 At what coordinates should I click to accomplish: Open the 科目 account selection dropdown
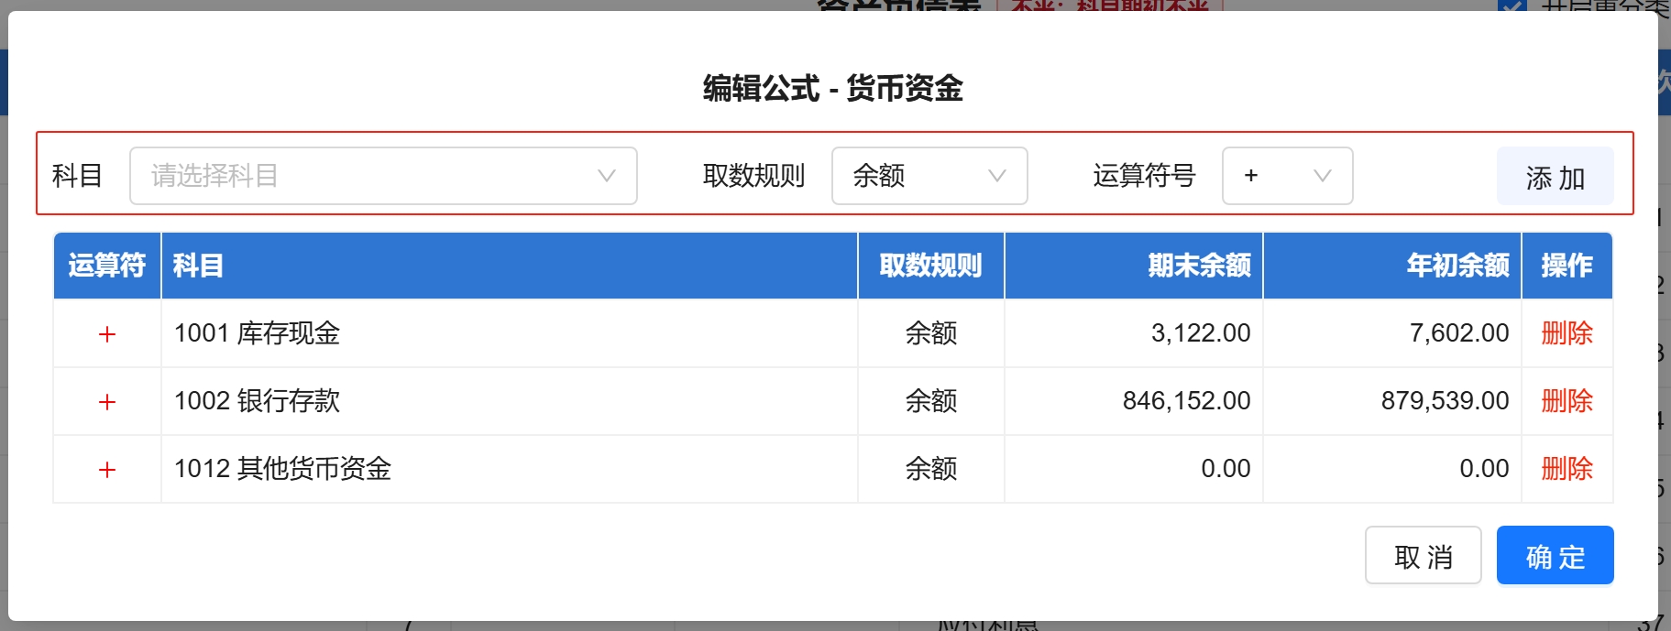(x=383, y=176)
